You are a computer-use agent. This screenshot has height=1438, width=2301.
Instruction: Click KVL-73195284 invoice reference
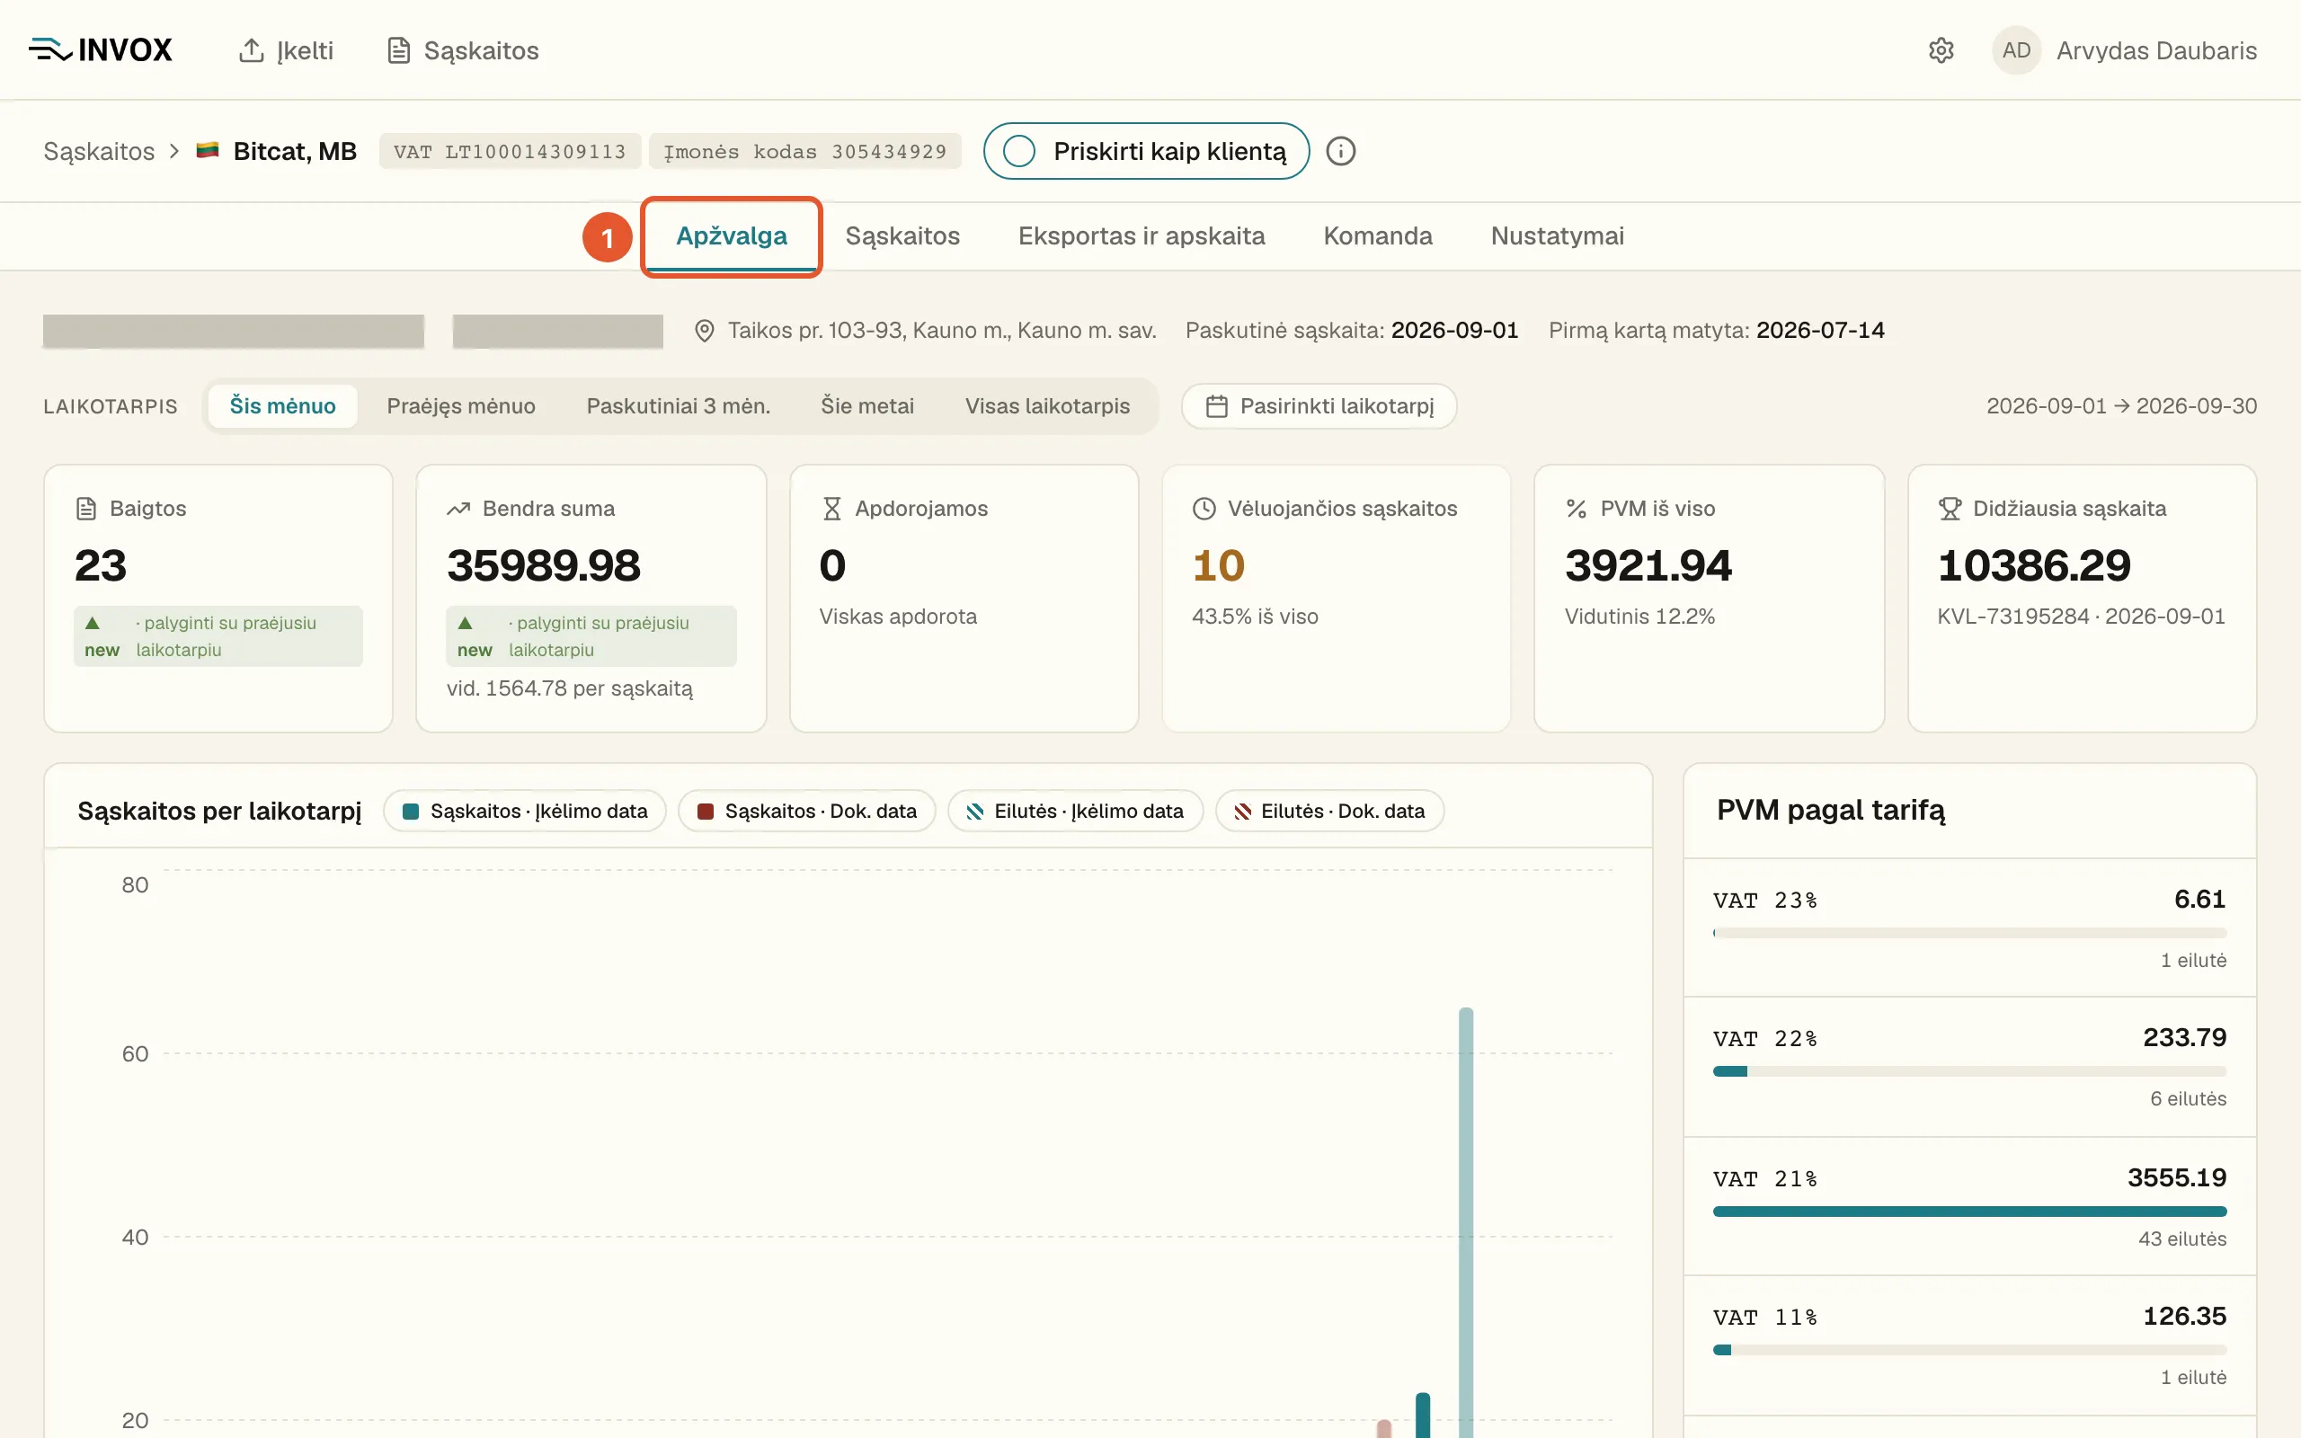coord(2012,617)
